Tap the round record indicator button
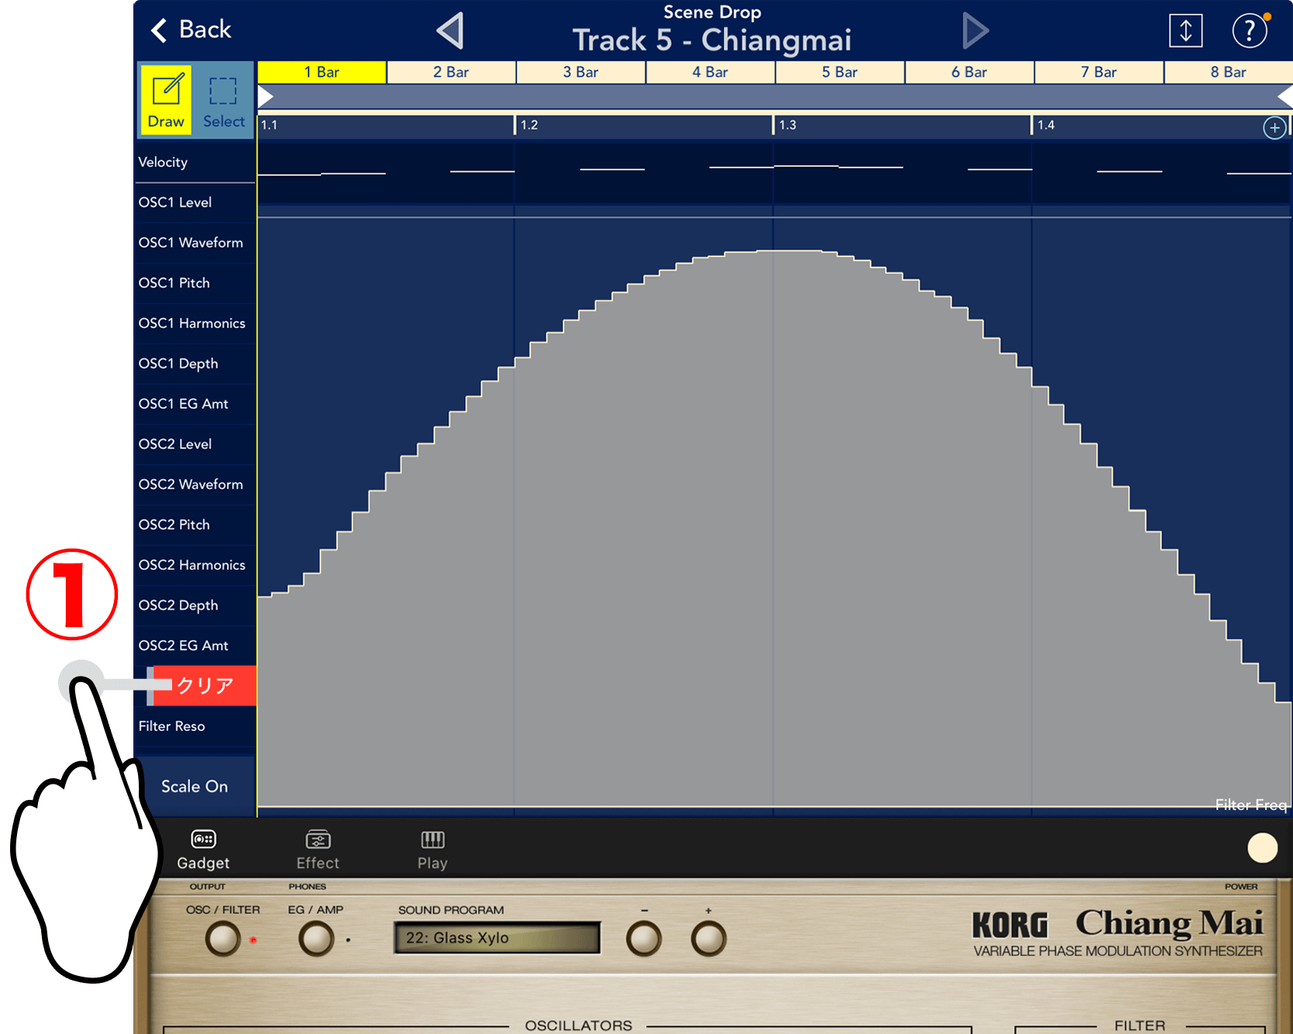The image size is (1293, 1034). (1262, 848)
